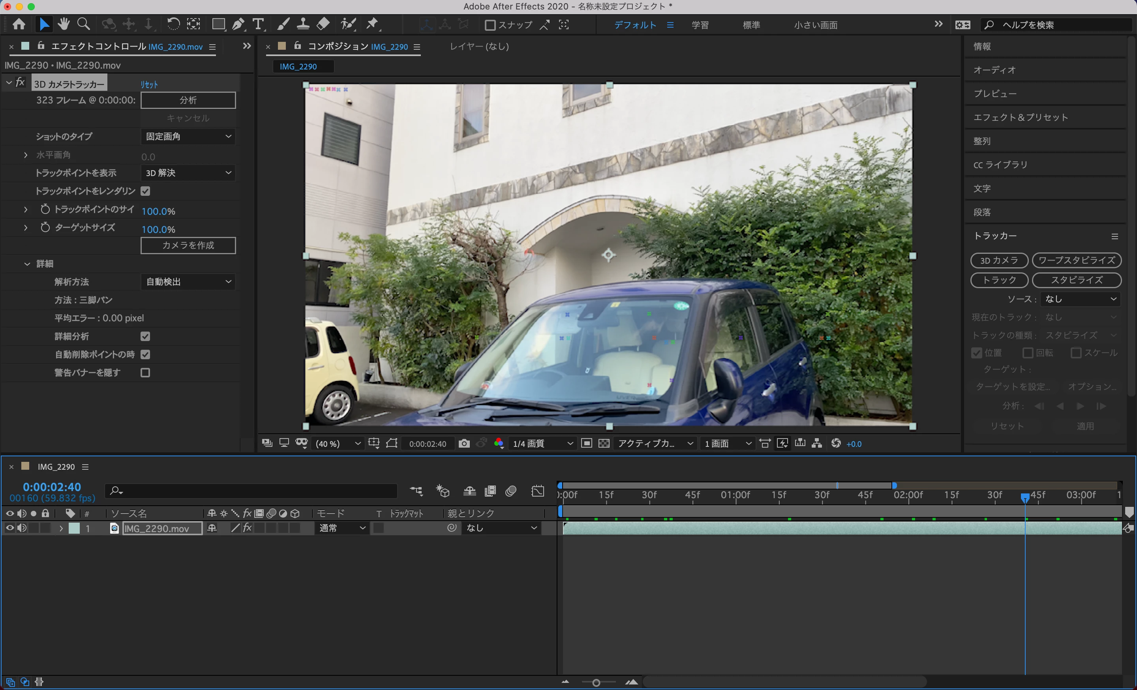Select the Hand tool in toolbar
Image resolution: width=1137 pixels, height=690 pixels.
click(64, 24)
